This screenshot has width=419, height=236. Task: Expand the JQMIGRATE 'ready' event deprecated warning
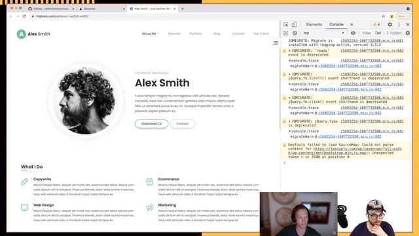(x=289, y=50)
